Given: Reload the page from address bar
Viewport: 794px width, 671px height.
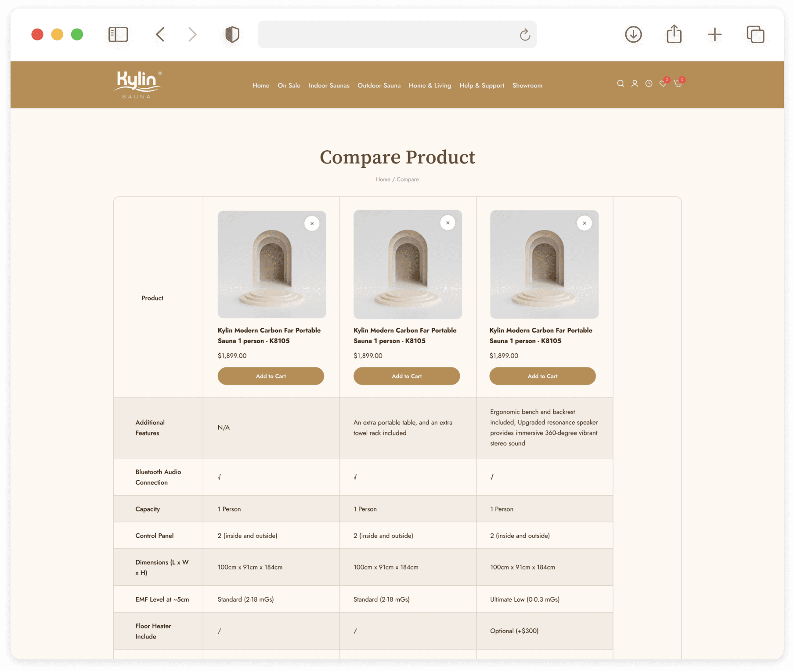Looking at the screenshot, I should tap(525, 34).
